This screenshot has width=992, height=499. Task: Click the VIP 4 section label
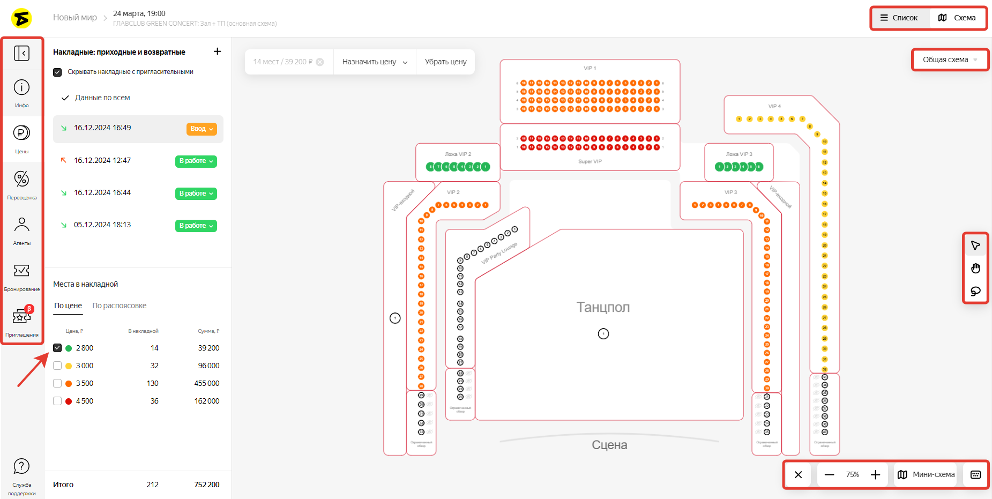point(774,106)
